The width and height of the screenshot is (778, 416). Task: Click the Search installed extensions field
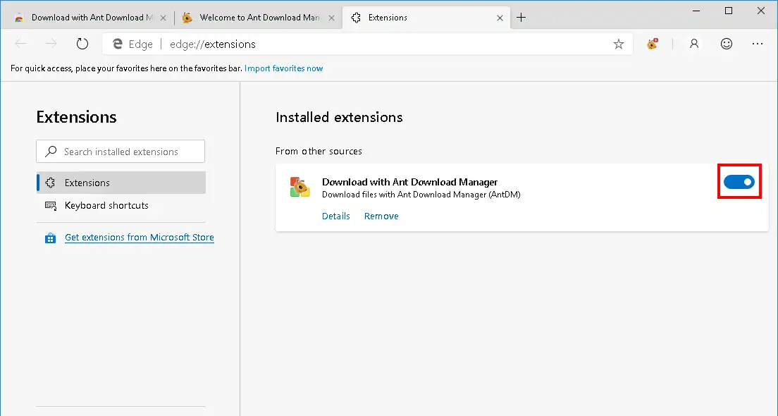121,152
